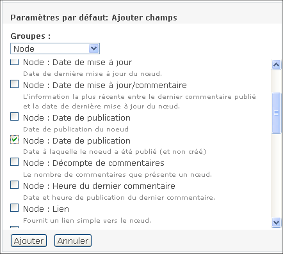This screenshot has height=254, width=283.
Task: Tick Node : Heure du dernier commentaire
Action: coord(14,185)
